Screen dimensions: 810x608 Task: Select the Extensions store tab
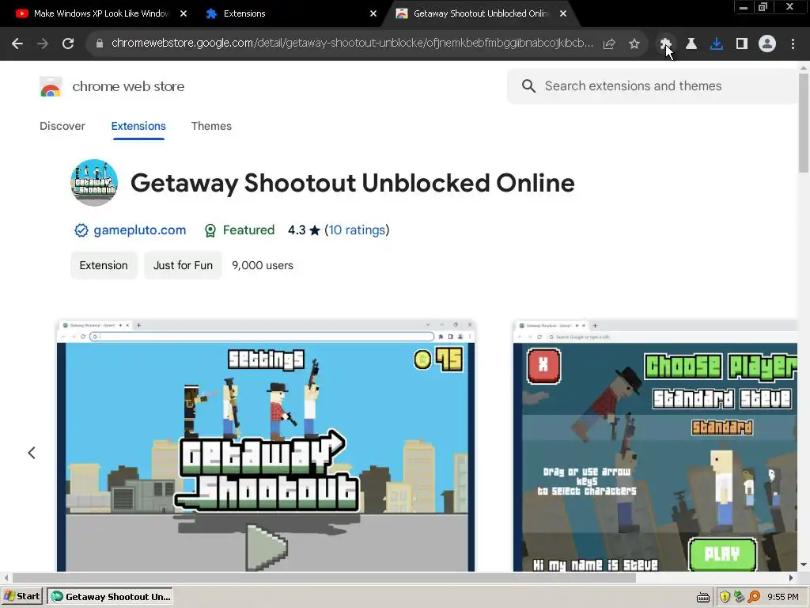pos(138,126)
